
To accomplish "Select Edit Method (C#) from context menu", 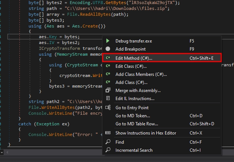I will [x=134, y=58].
